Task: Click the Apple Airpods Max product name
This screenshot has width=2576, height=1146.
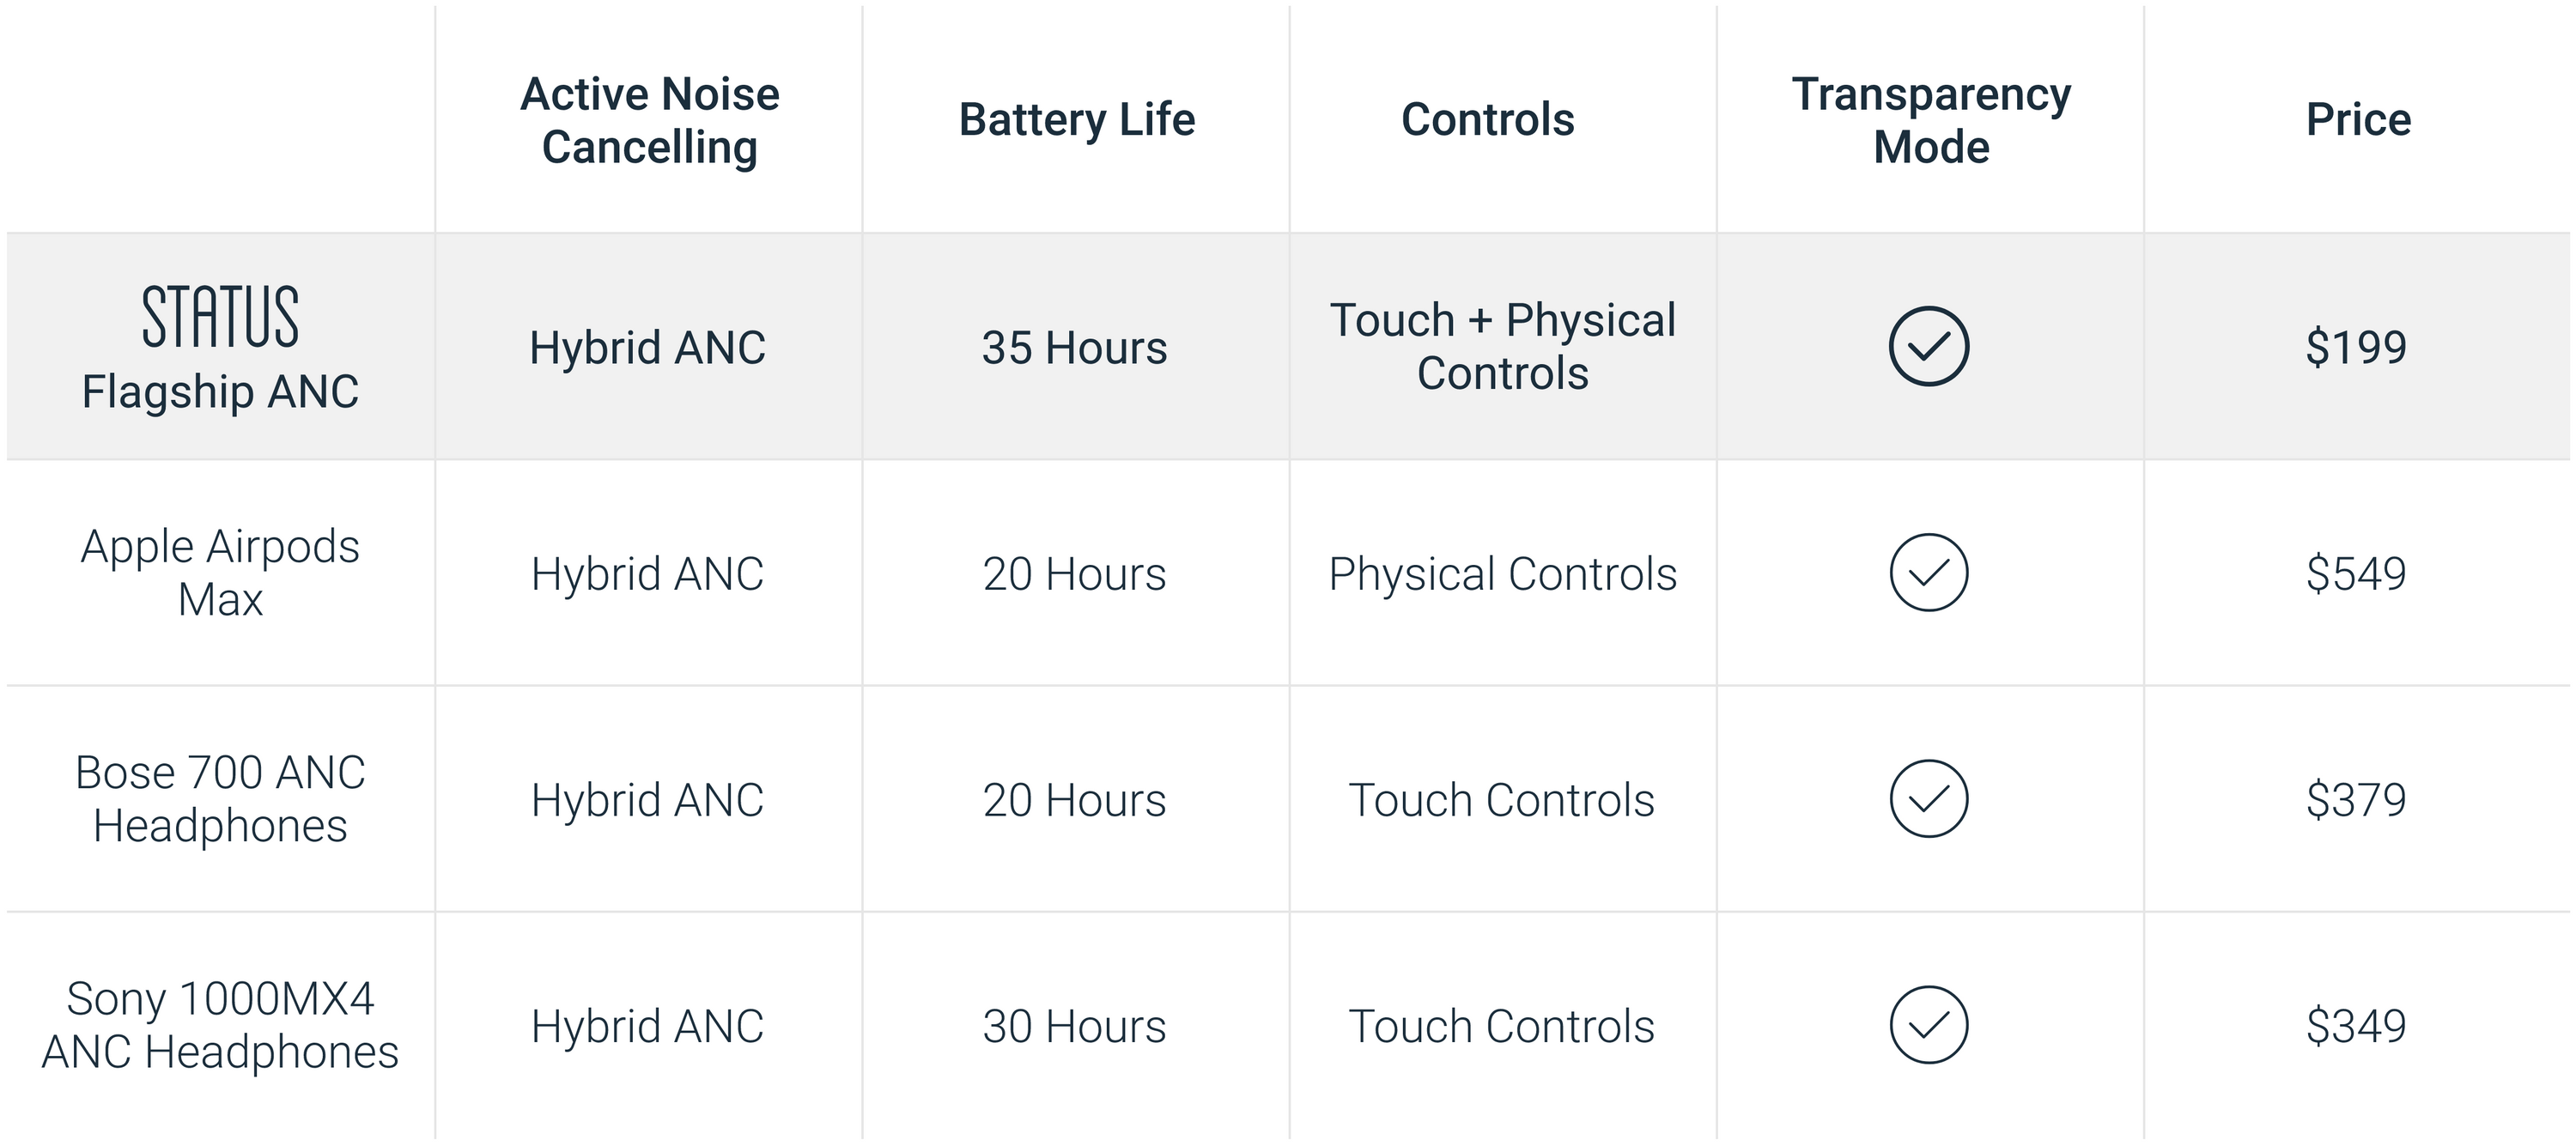Action: (x=220, y=572)
